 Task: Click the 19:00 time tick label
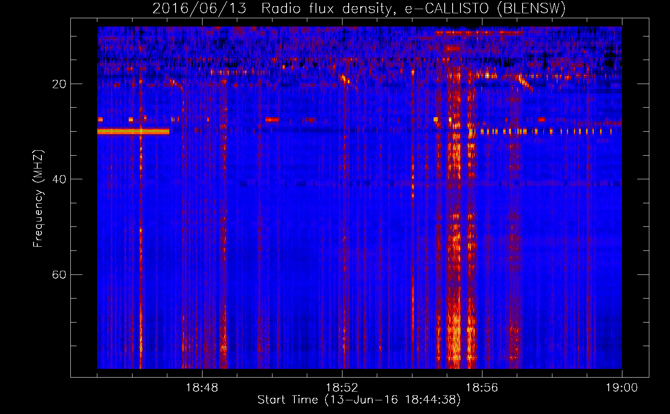coord(622,388)
